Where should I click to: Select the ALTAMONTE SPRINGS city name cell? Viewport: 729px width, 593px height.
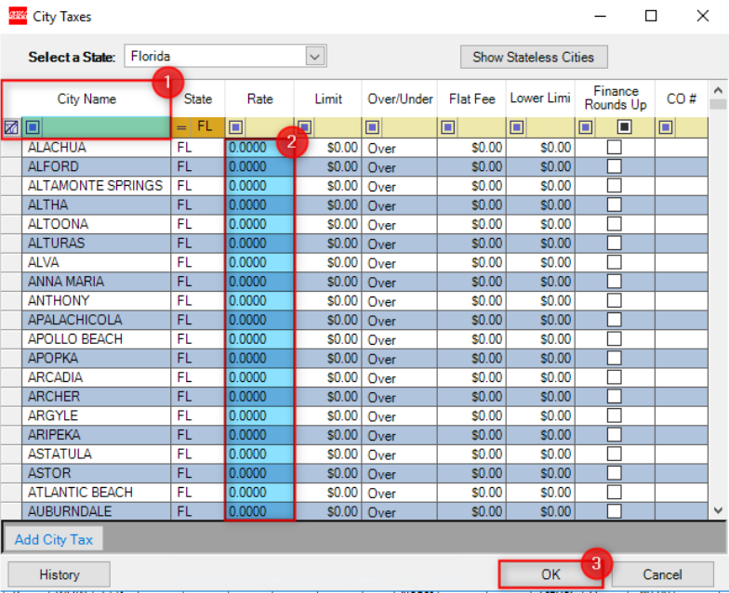(x=97, y=186)
